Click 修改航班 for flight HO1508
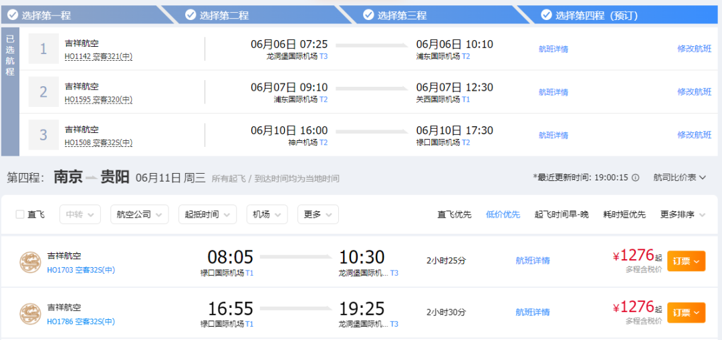This screenshot has width=722, height=340. point(695,135)
